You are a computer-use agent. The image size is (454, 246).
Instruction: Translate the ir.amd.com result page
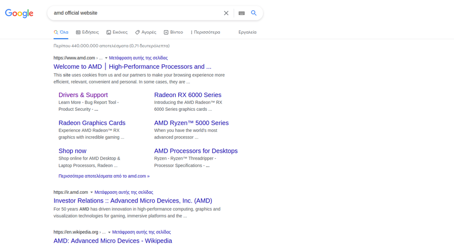[124, 192]
